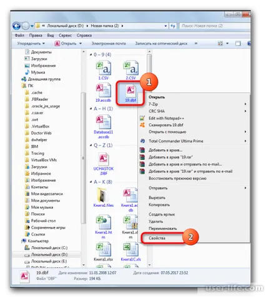Choose Свойства from the context menu
Viewport: 271px width, 298px height.
pos(157,238)
